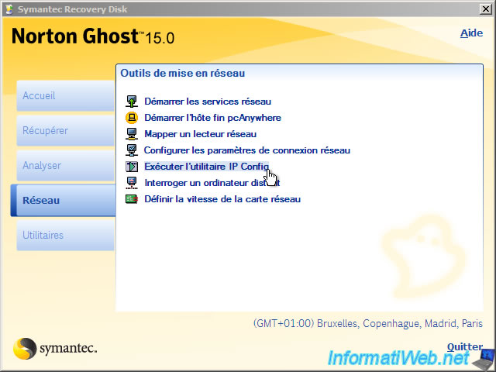Open Définir la vitesse de la carte réseau
496x372 pixels.
point(222,199)
